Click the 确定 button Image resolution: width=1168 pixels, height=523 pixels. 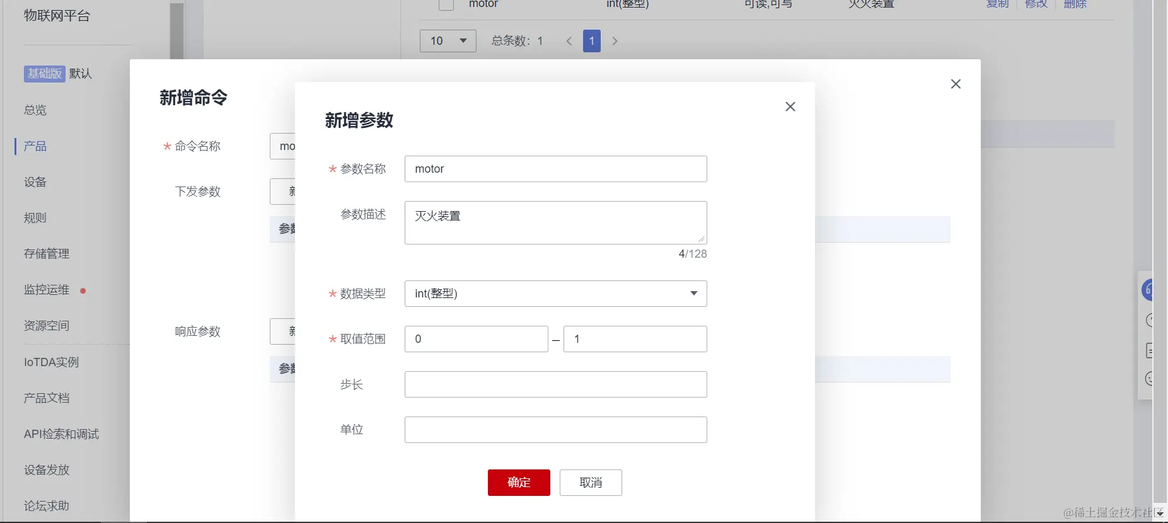point(519,483)
